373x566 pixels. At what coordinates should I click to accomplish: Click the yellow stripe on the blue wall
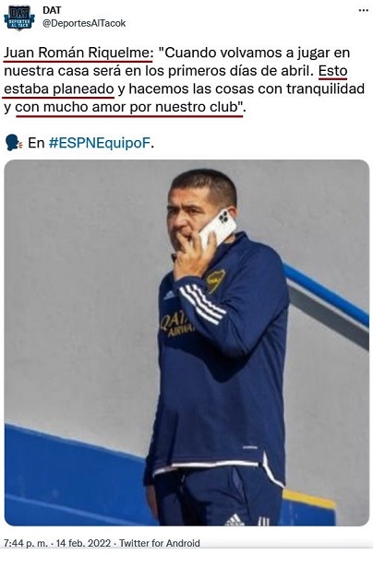(309, 500)
